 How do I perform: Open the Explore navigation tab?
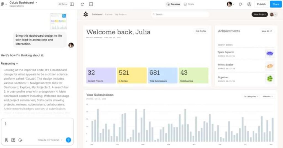pyautogui.click(x=109, y=14)
